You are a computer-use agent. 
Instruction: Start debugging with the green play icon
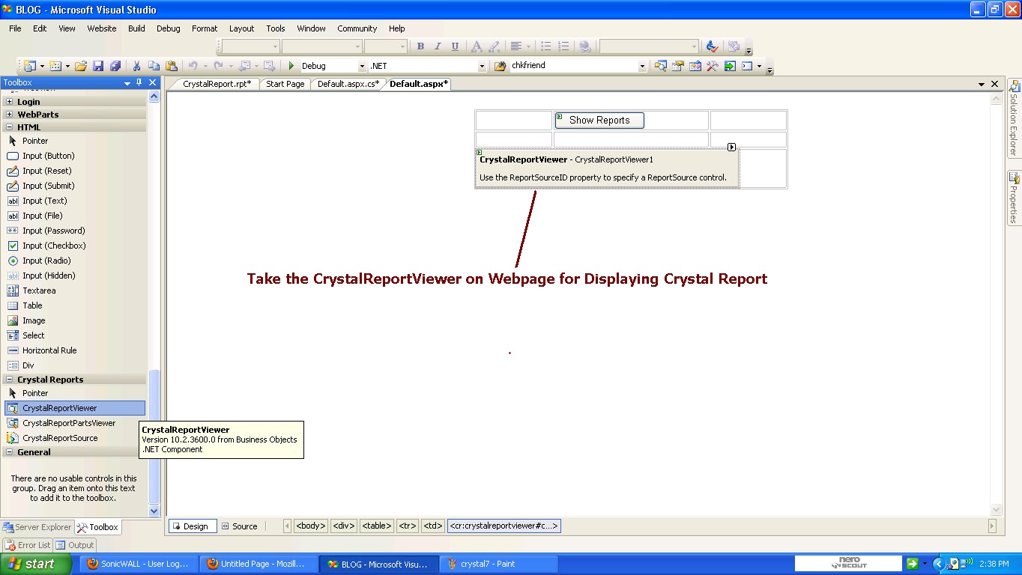click(291, 66)
